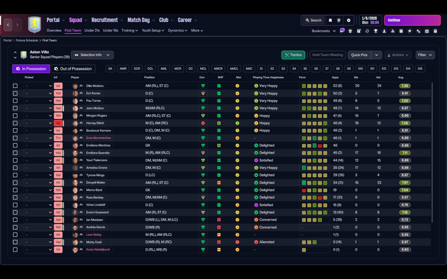The height and width of the screenshot is (279, 447).
Task: Switch to the Under 21s tab
Action: click(92, 30)
